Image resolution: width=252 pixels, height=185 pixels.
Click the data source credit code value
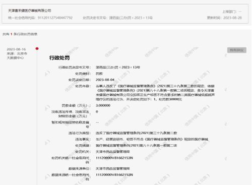tap(114, 175)
